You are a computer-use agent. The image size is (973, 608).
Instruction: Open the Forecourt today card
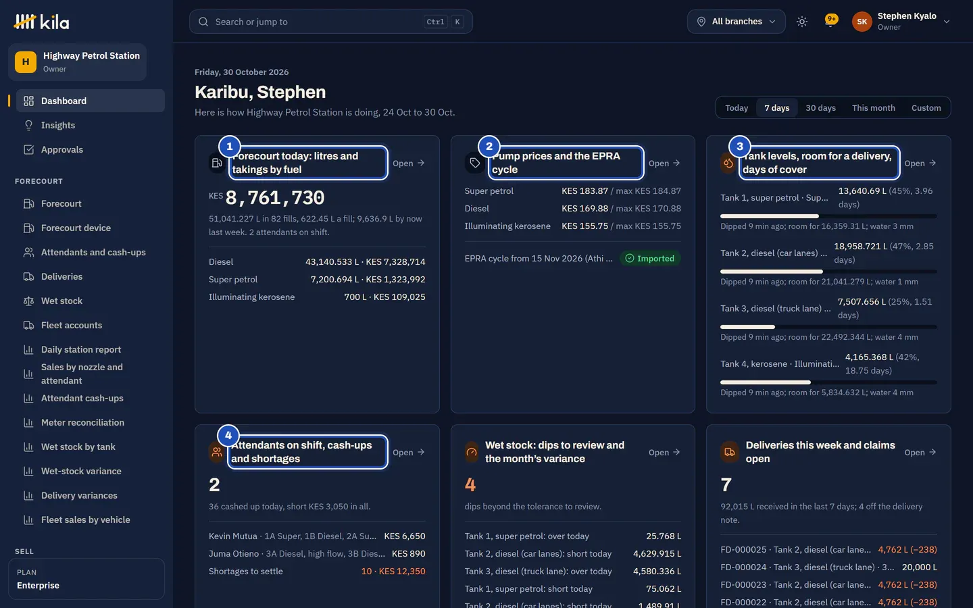tap(409, 163)
